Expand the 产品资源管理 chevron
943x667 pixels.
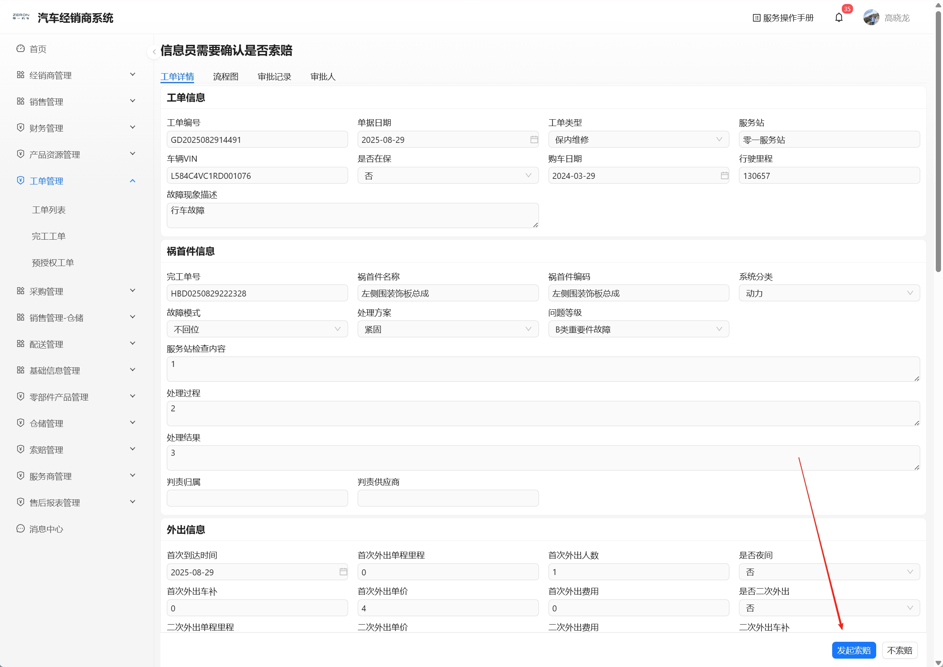coord(132,154)
